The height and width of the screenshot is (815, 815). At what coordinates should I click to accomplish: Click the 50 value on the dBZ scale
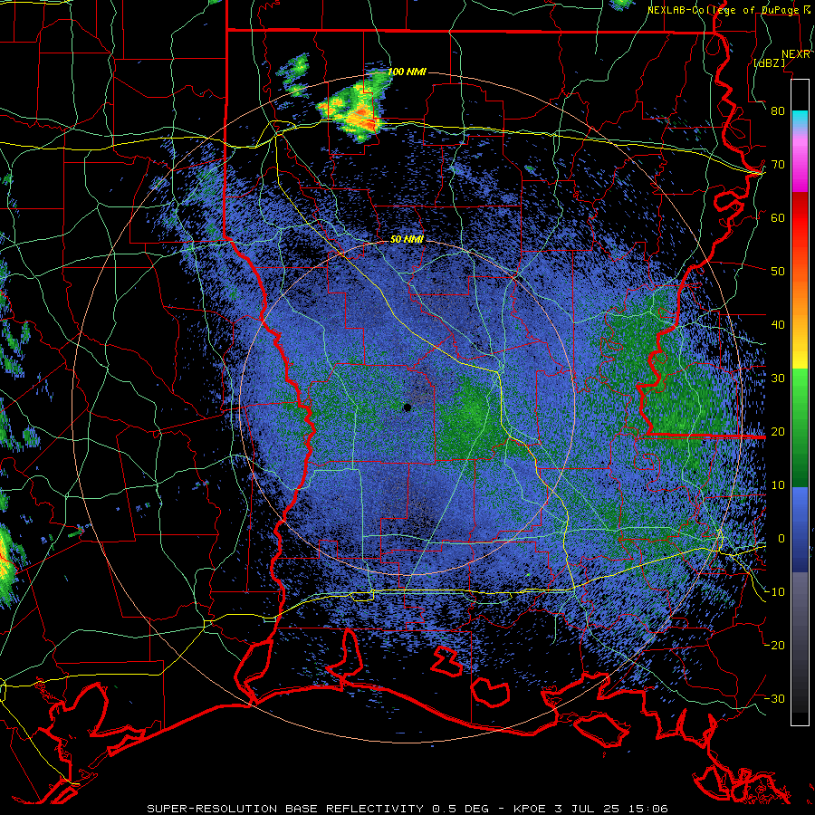pos(778,272)
